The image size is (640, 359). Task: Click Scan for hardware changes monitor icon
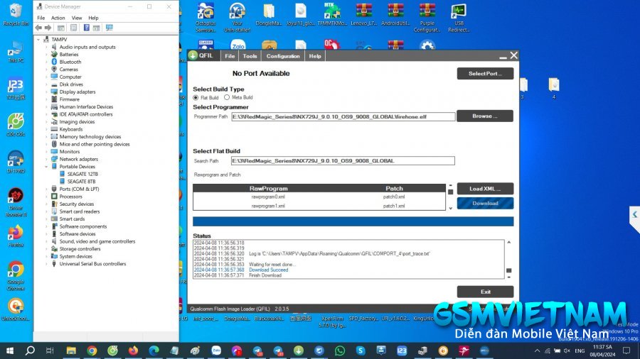click(x=109, y=28)
